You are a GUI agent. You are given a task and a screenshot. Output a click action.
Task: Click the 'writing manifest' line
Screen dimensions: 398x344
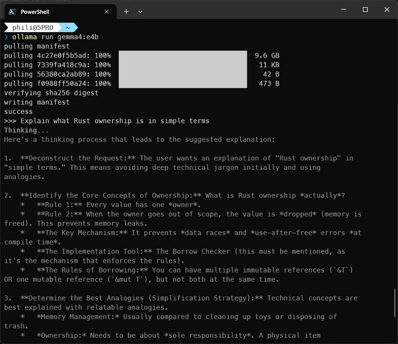tap(37, 102)
